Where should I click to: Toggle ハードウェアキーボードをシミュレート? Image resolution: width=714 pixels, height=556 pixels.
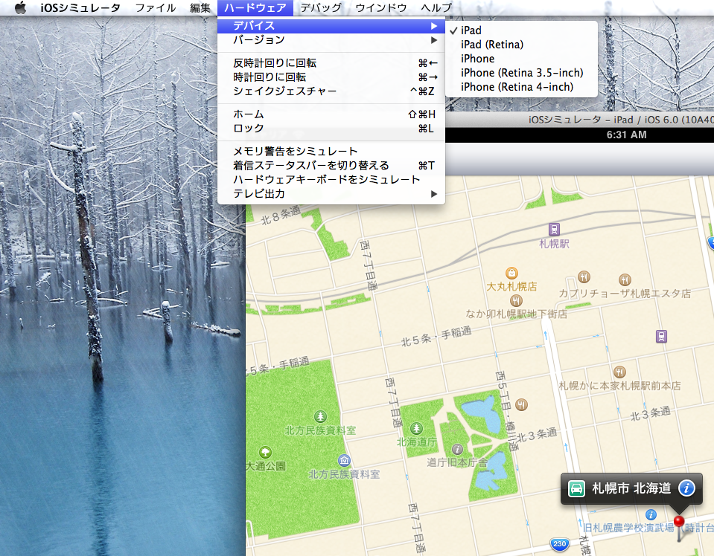tap(331, 180)
